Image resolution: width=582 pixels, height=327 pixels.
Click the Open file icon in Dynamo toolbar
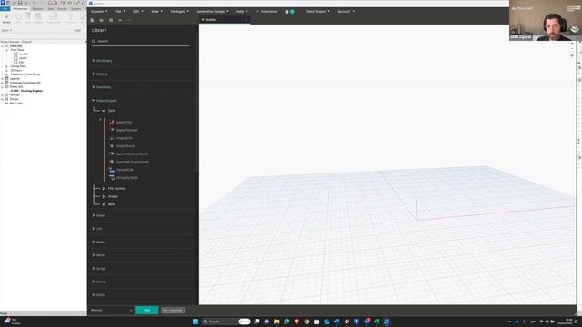pyautogui.click(x=101, y=20)
